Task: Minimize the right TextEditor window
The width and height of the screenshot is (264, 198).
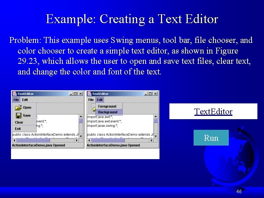Action: (146, 94)
